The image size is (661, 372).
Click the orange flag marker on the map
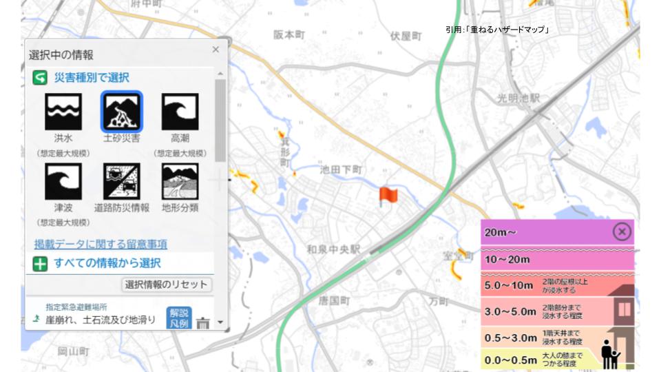point(388,196)
